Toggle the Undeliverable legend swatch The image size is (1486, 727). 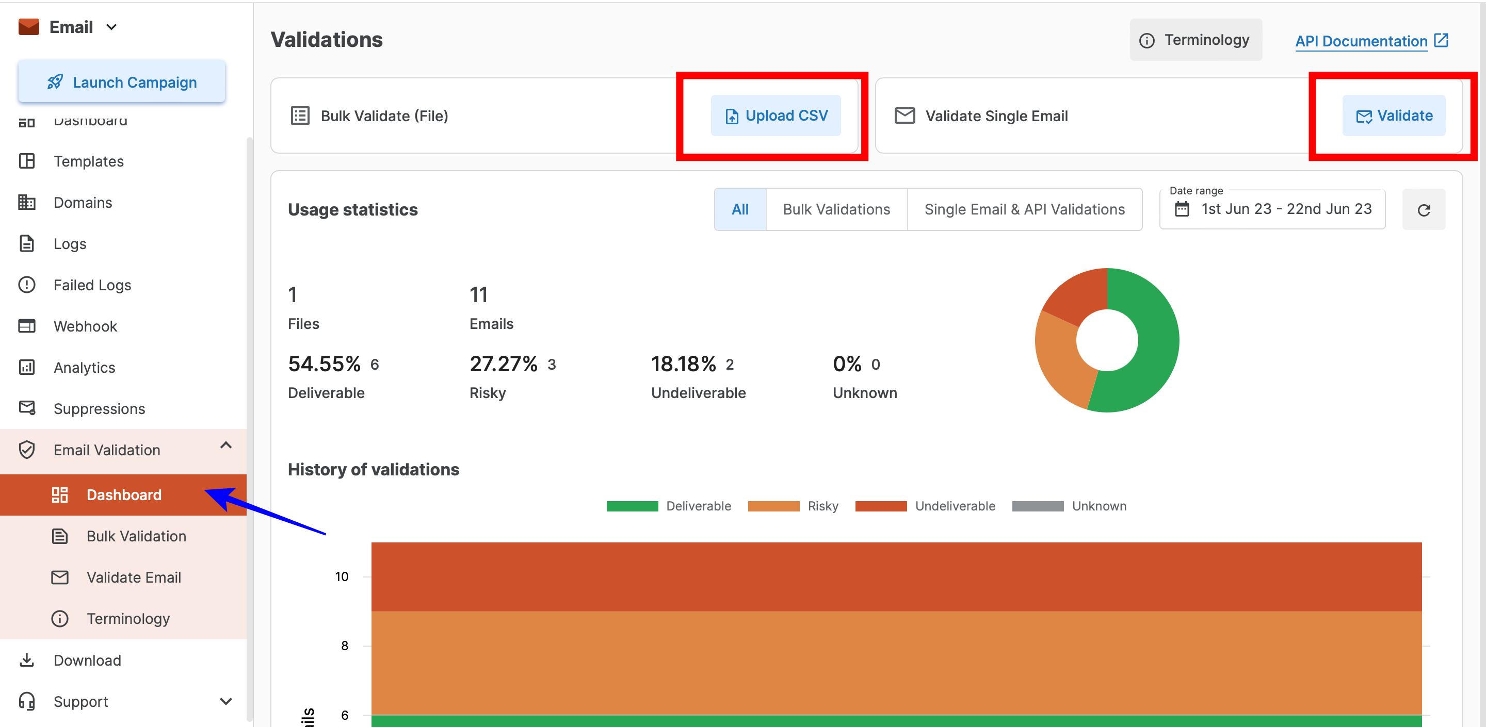pos(881,506)
